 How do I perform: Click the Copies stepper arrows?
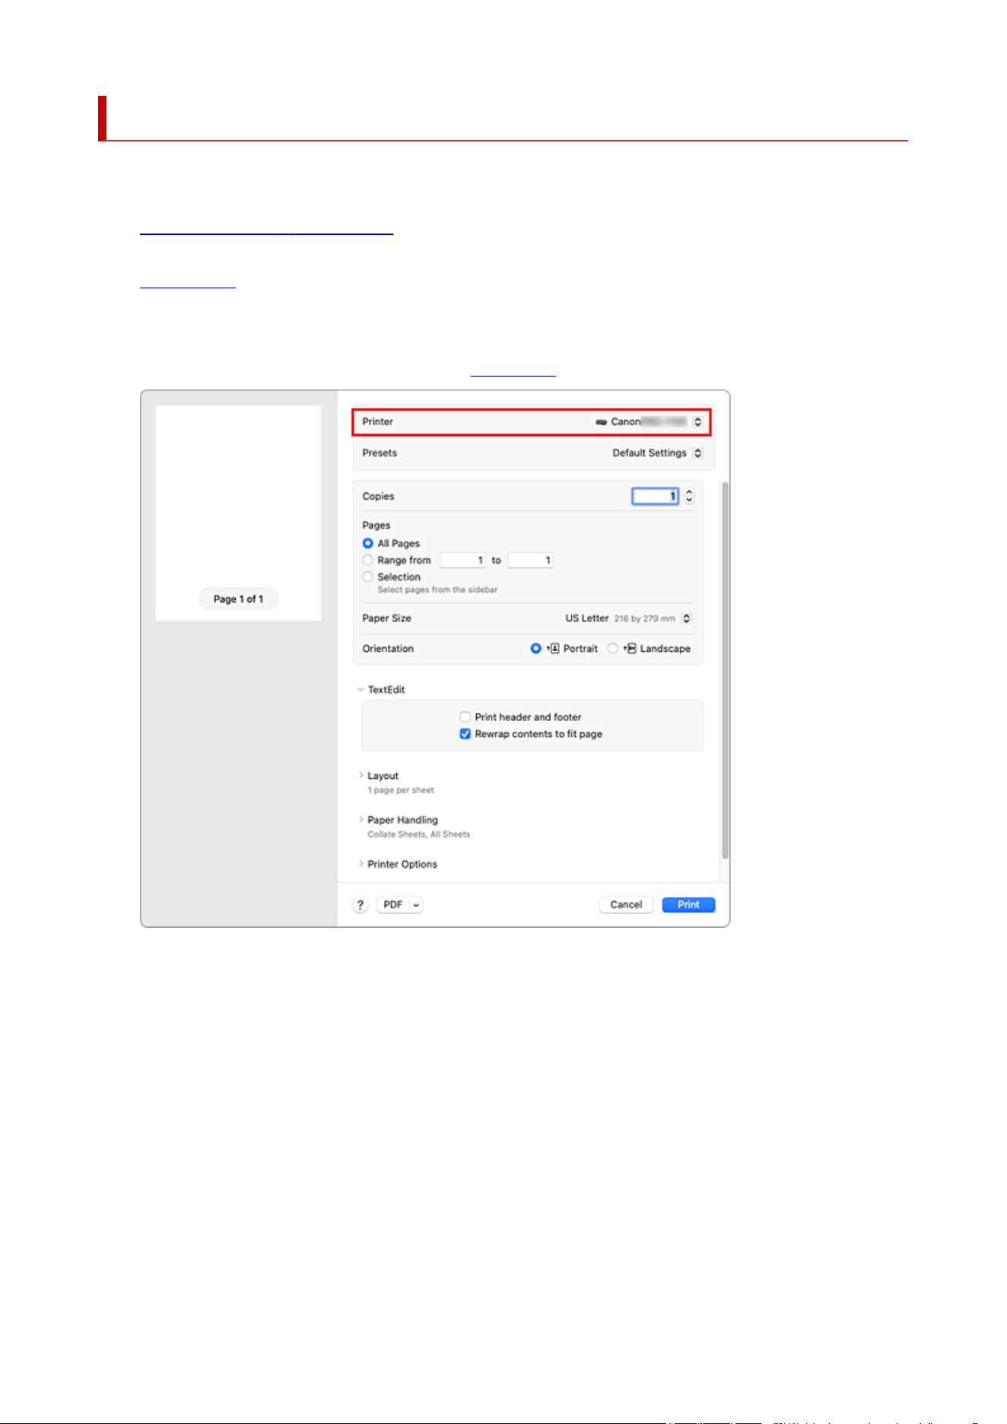pyautogui.click(x=689, y=496)
